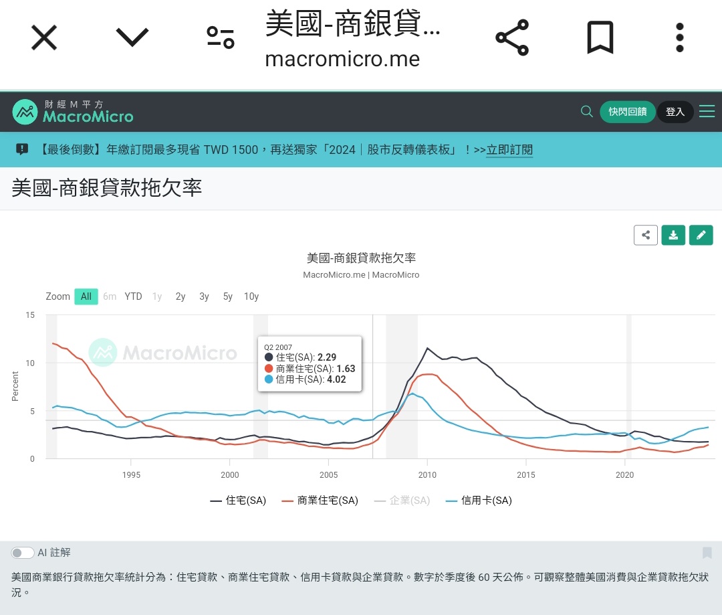Download the chart with download icon
Viewport: 722px width, 615px height.
tap(673, 235)
